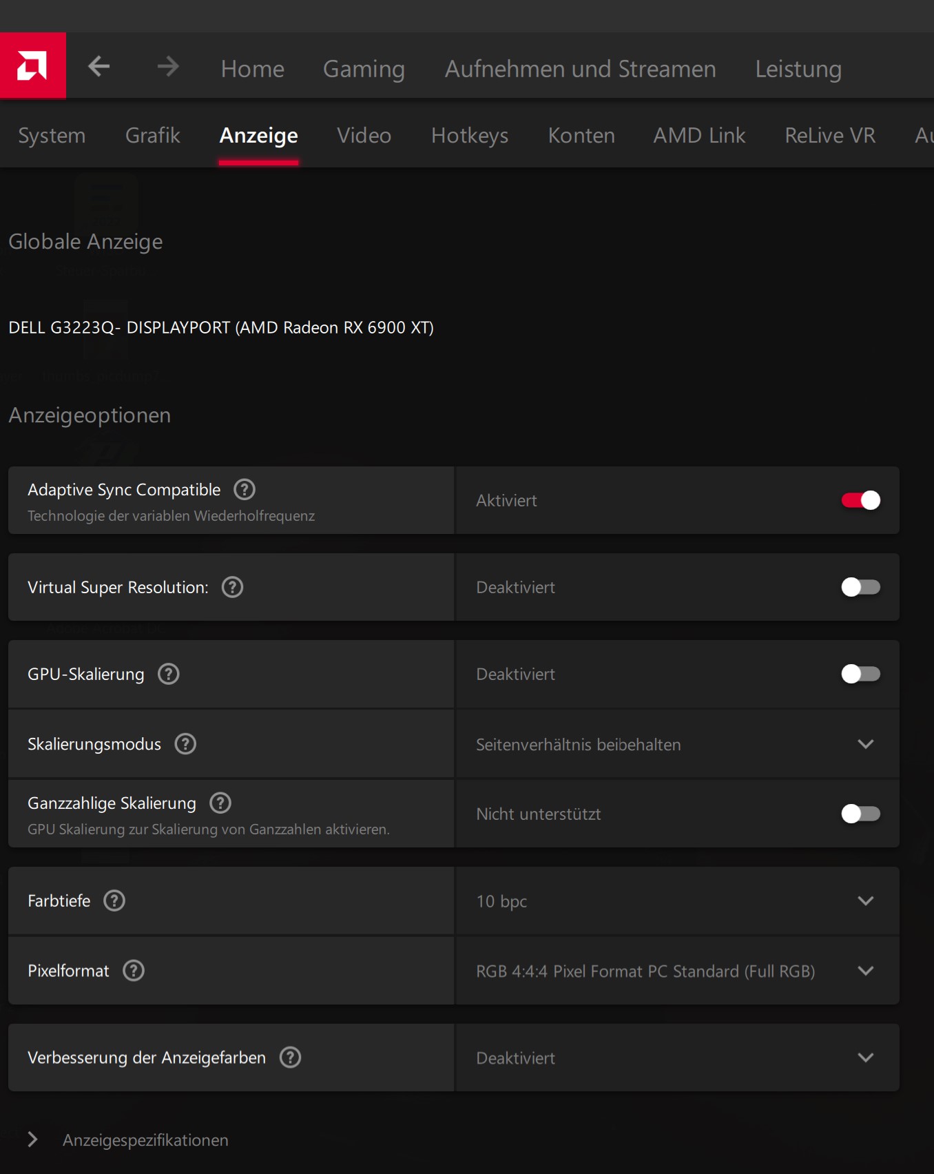Turn on GPU-Skalierung switch
The image size is (934, 1174).
(x=861, y=674)
